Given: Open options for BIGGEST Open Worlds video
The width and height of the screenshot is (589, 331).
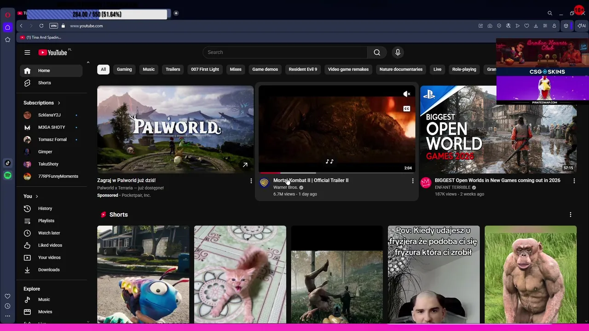Looking at the screenshot, I should 574,181.
